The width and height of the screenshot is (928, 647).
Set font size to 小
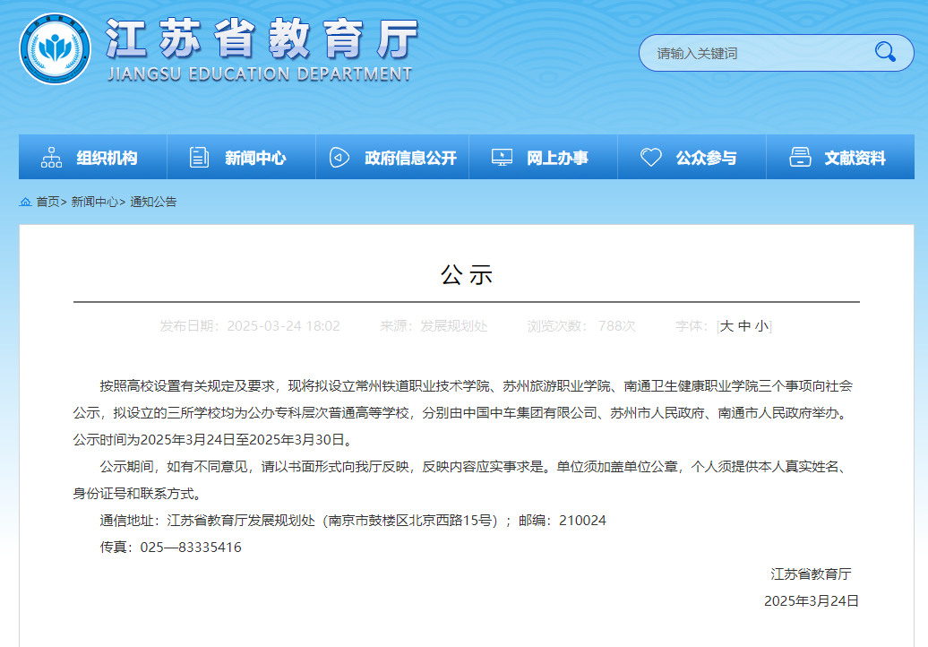pos(761,326)
